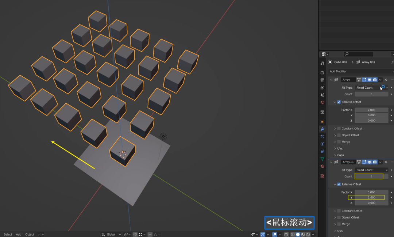Open the Object menu in viewport header
Screen dimensions: 394x237
[x=30, y=234]
